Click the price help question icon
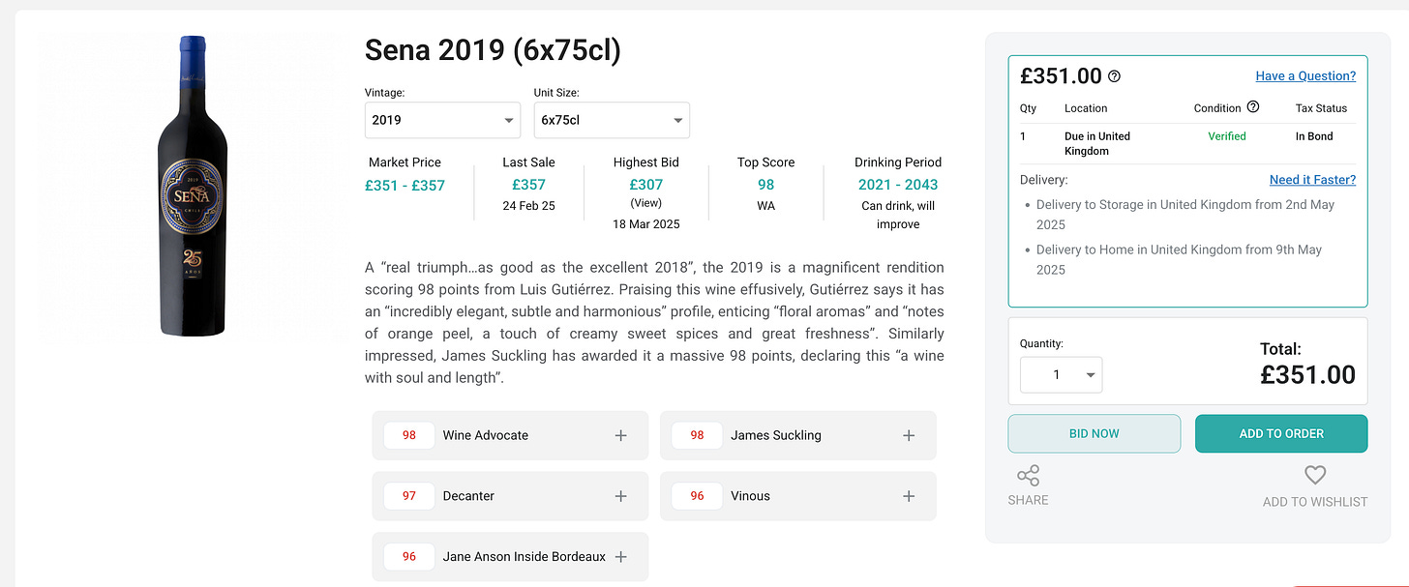 tap(1114, 76)
